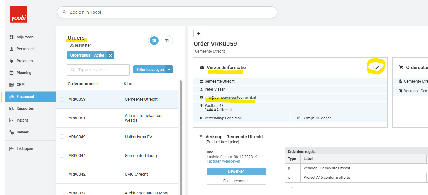
Task: Check the VRK0042 row checkbox
Action: tap(62, 174)
